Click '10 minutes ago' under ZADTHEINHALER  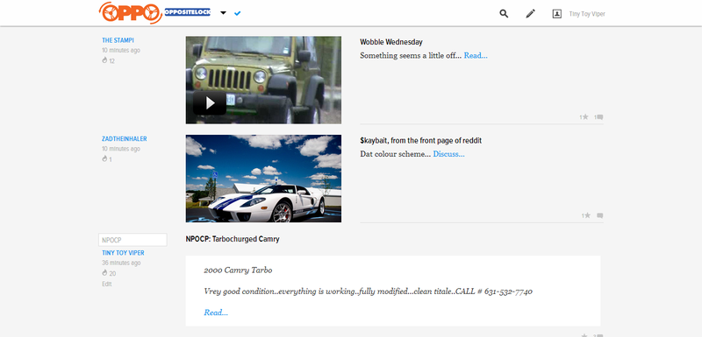tap(121, 149)
